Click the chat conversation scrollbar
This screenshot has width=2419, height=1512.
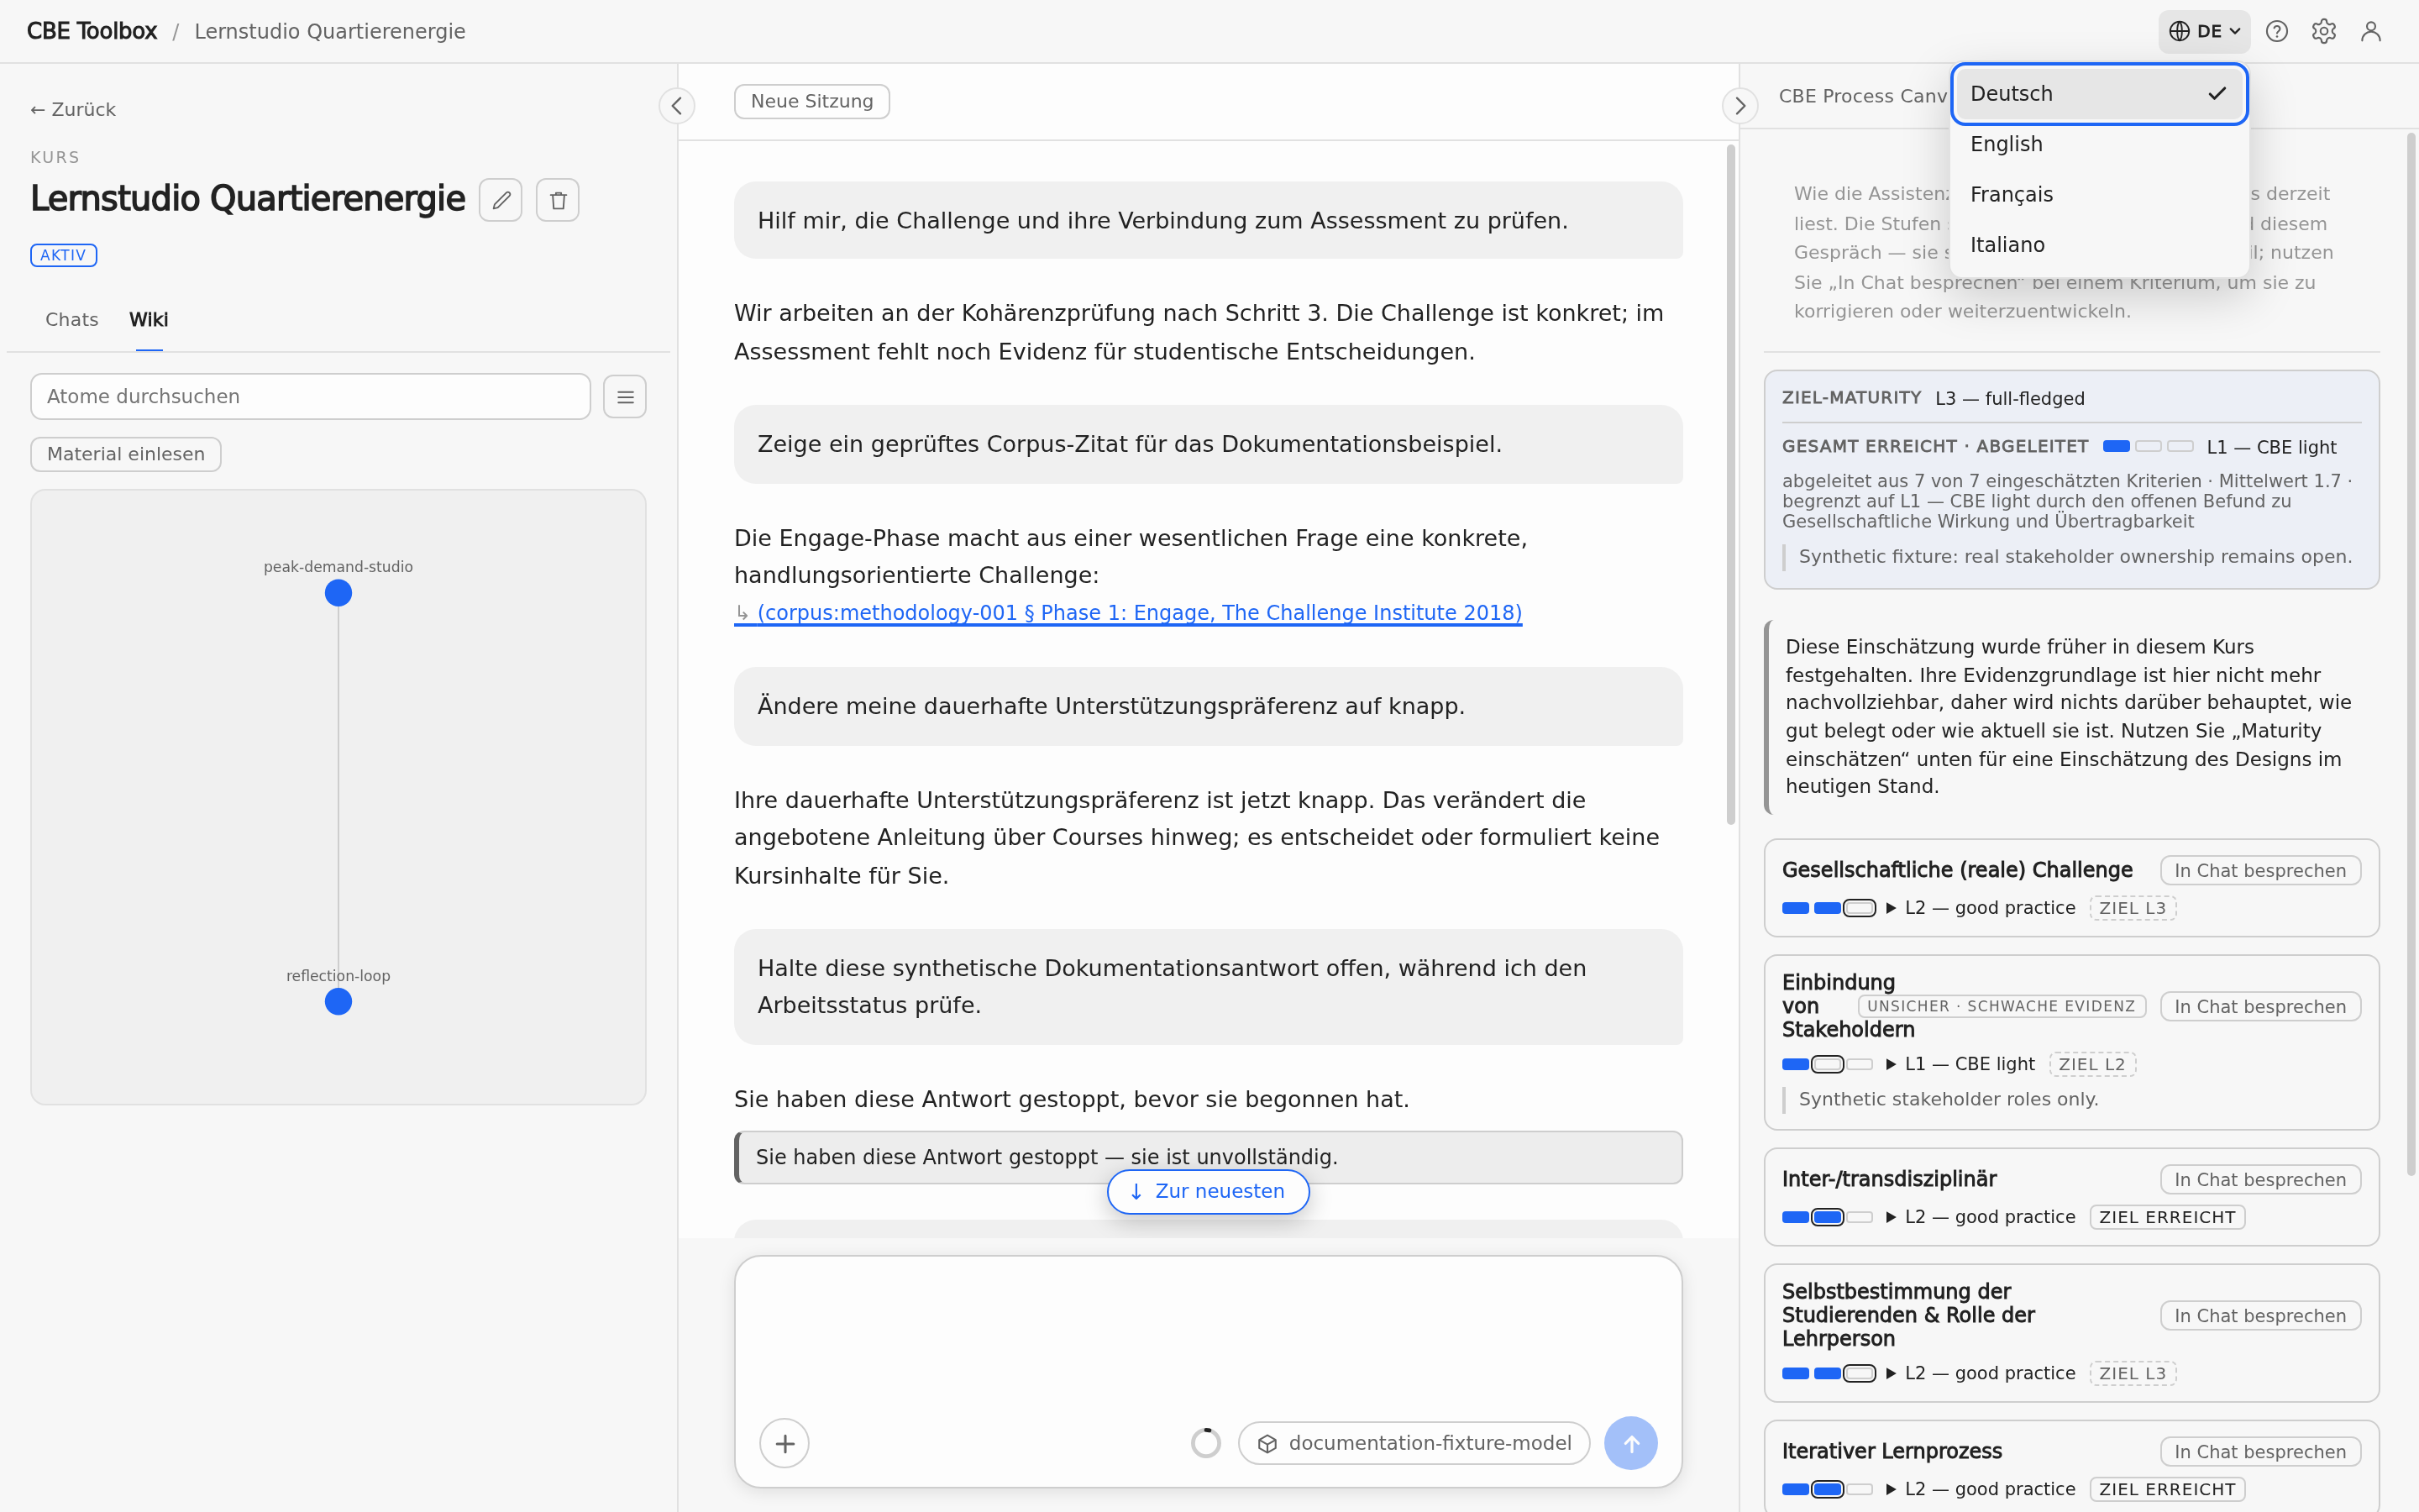(1730, 485)
